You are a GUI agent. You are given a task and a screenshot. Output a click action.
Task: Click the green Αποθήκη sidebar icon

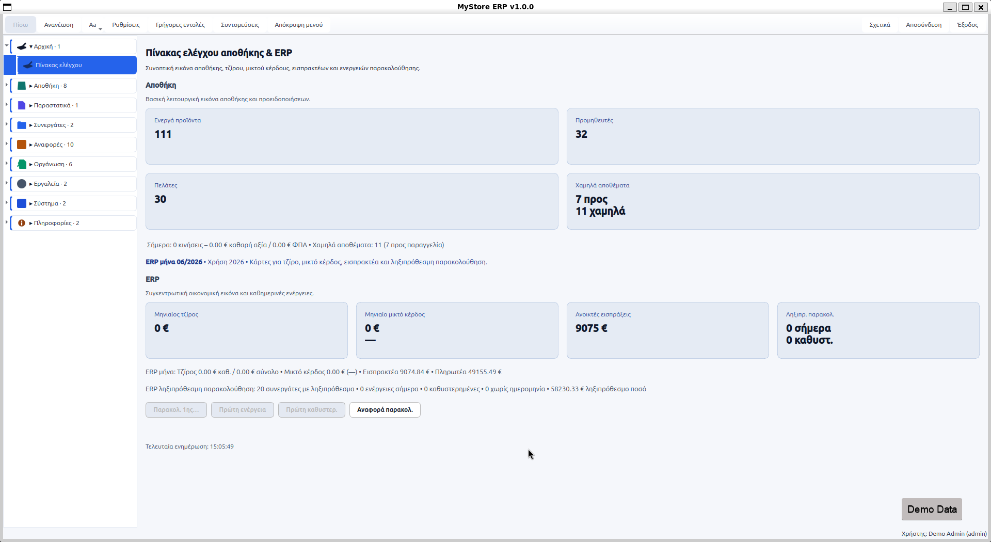pyautogui.click(x=22, y=86)
